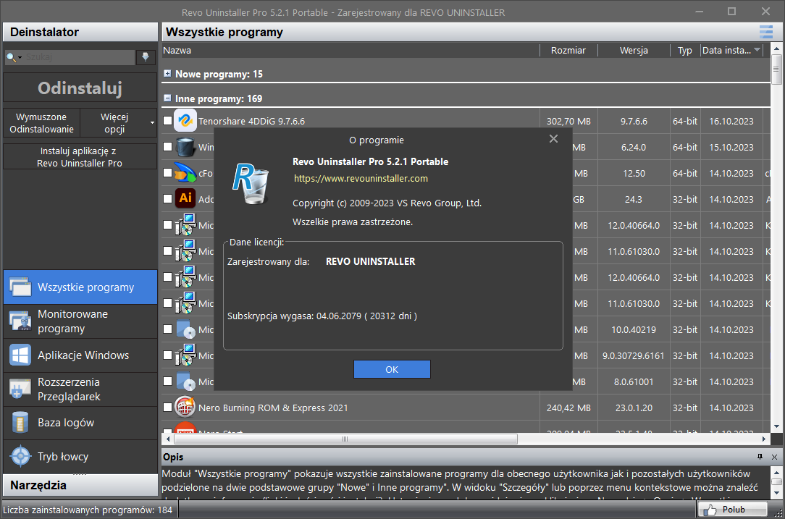Click the horizontal scrollbar right arrow

[764, 439]
